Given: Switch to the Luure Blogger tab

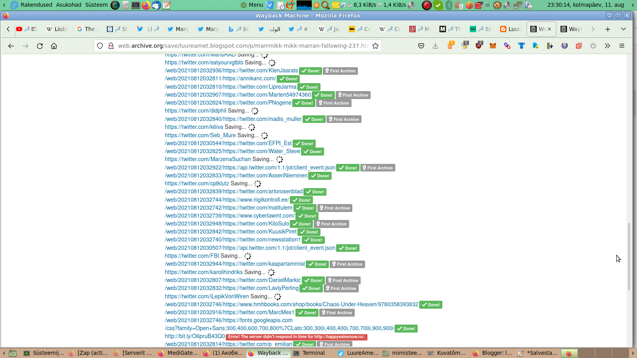Looking at the screenshot, I should [511, 29].
